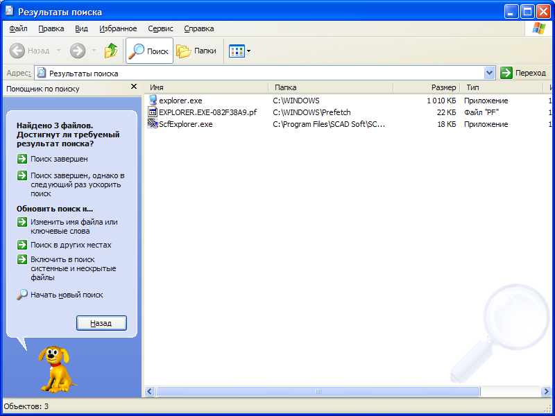555x416 pixels.
Task: Open Back history dropdown arrow
Action: [58, 51]
